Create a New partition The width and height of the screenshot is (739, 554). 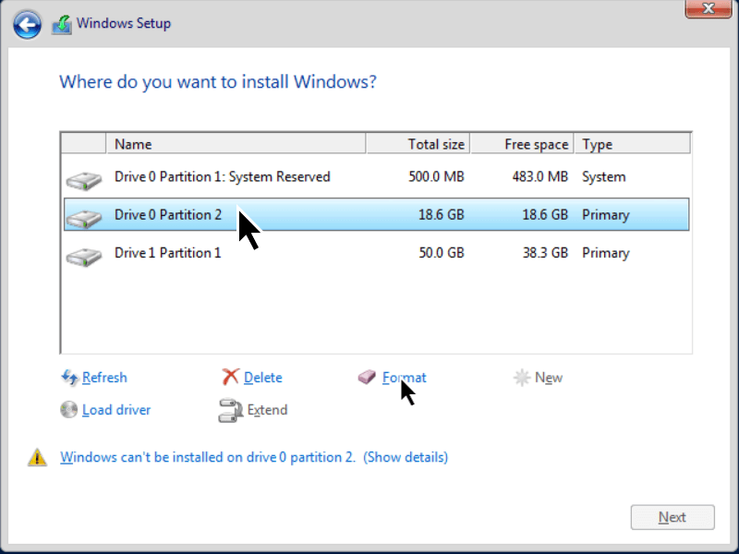click(x=549, y=378)
